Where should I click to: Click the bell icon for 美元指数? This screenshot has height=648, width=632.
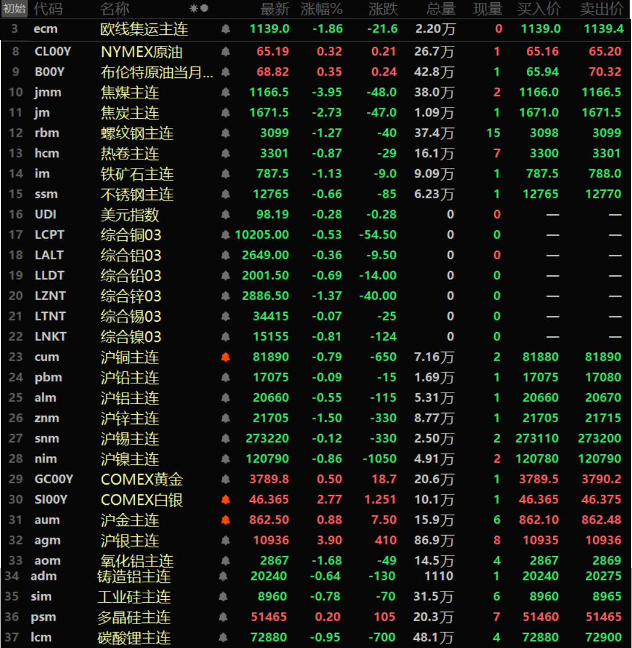pyautogui.click(x=226, y=215)
